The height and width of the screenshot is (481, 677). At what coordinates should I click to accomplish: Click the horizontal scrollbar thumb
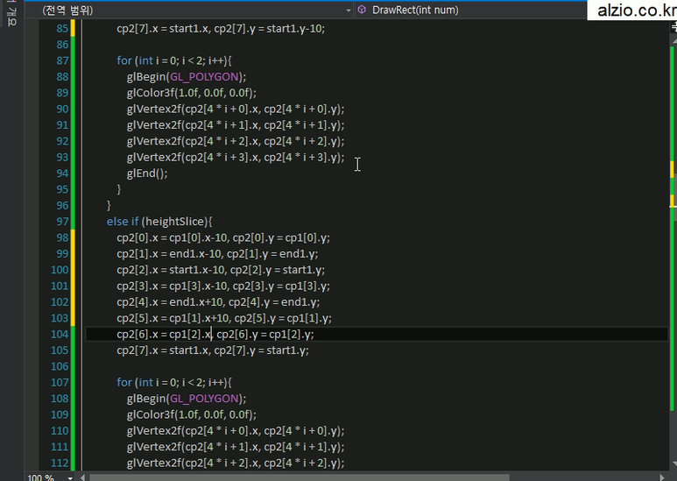(300, 477)
